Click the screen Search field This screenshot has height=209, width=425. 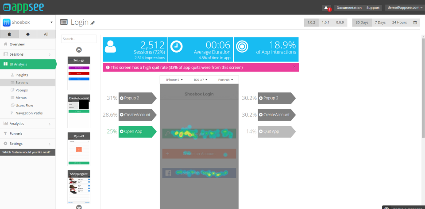point(79,39)
